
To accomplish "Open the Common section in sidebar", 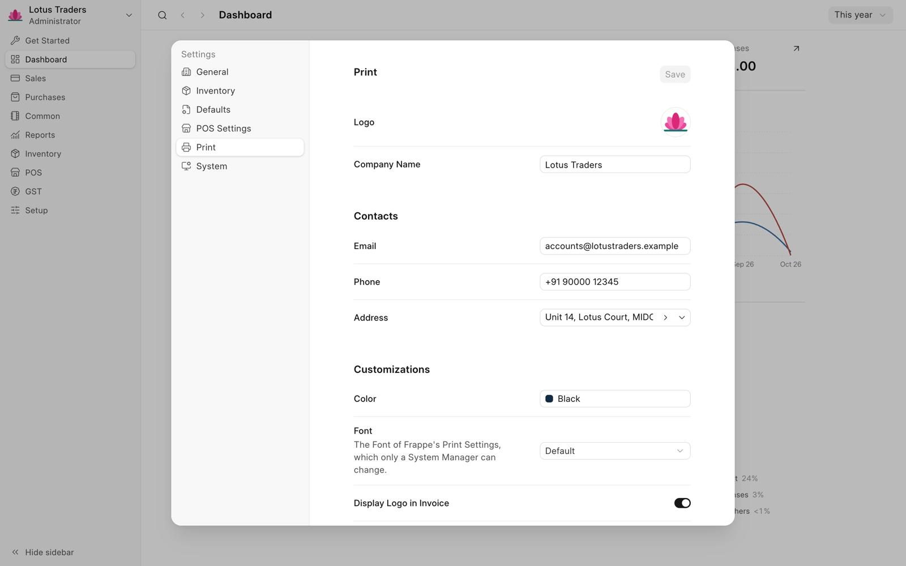I will click(x=70, y=116).
